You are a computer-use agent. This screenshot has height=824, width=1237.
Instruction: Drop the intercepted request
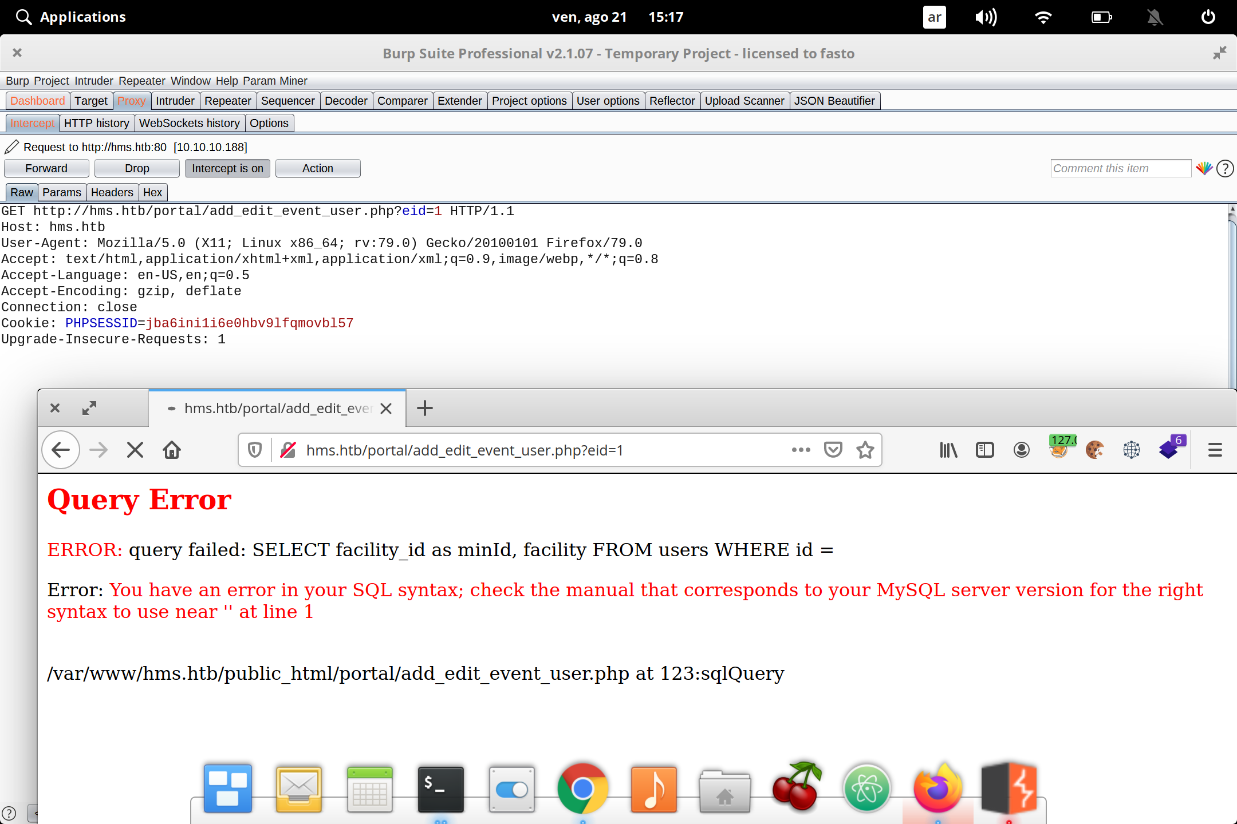pyautogui.click(x=137, y=168)
